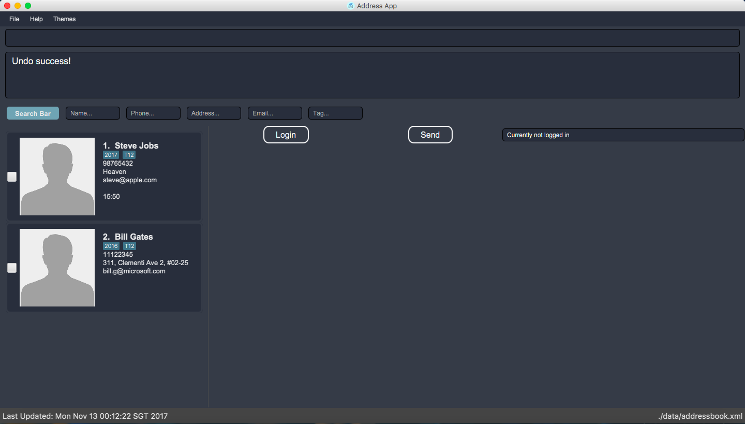Click the Login button
Image resolution: width=745 pixels, height=424 pixels.
point(286,135)
